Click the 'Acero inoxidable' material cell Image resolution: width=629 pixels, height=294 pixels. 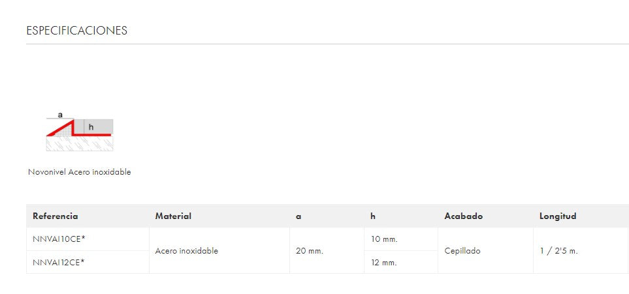(187, 250)
